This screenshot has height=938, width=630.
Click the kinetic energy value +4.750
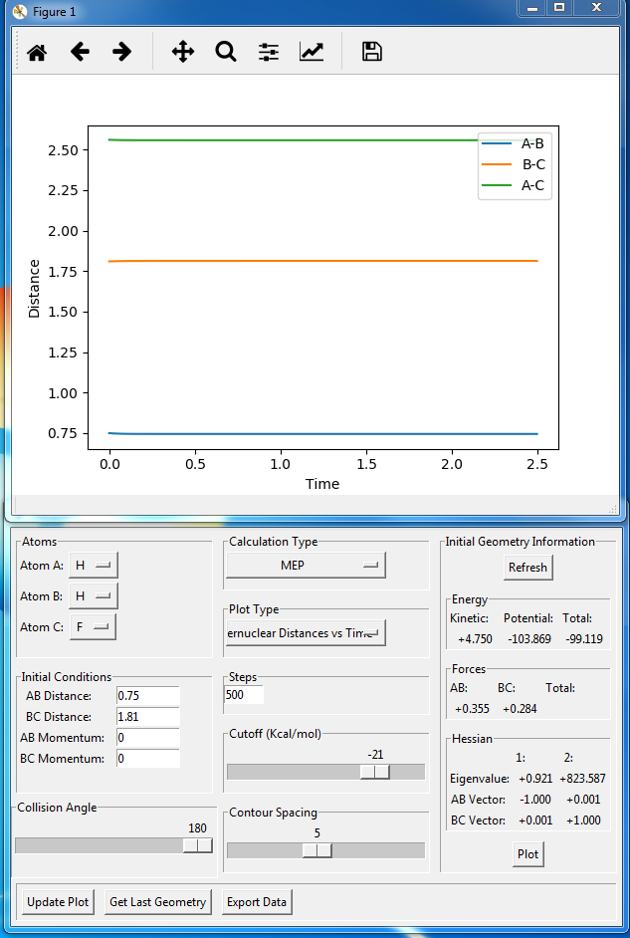[x=475, y=639]
